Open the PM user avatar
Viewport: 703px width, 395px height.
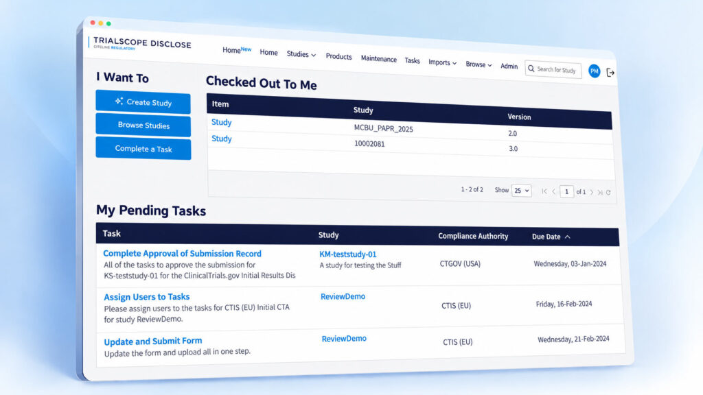[x=594, y=71]
